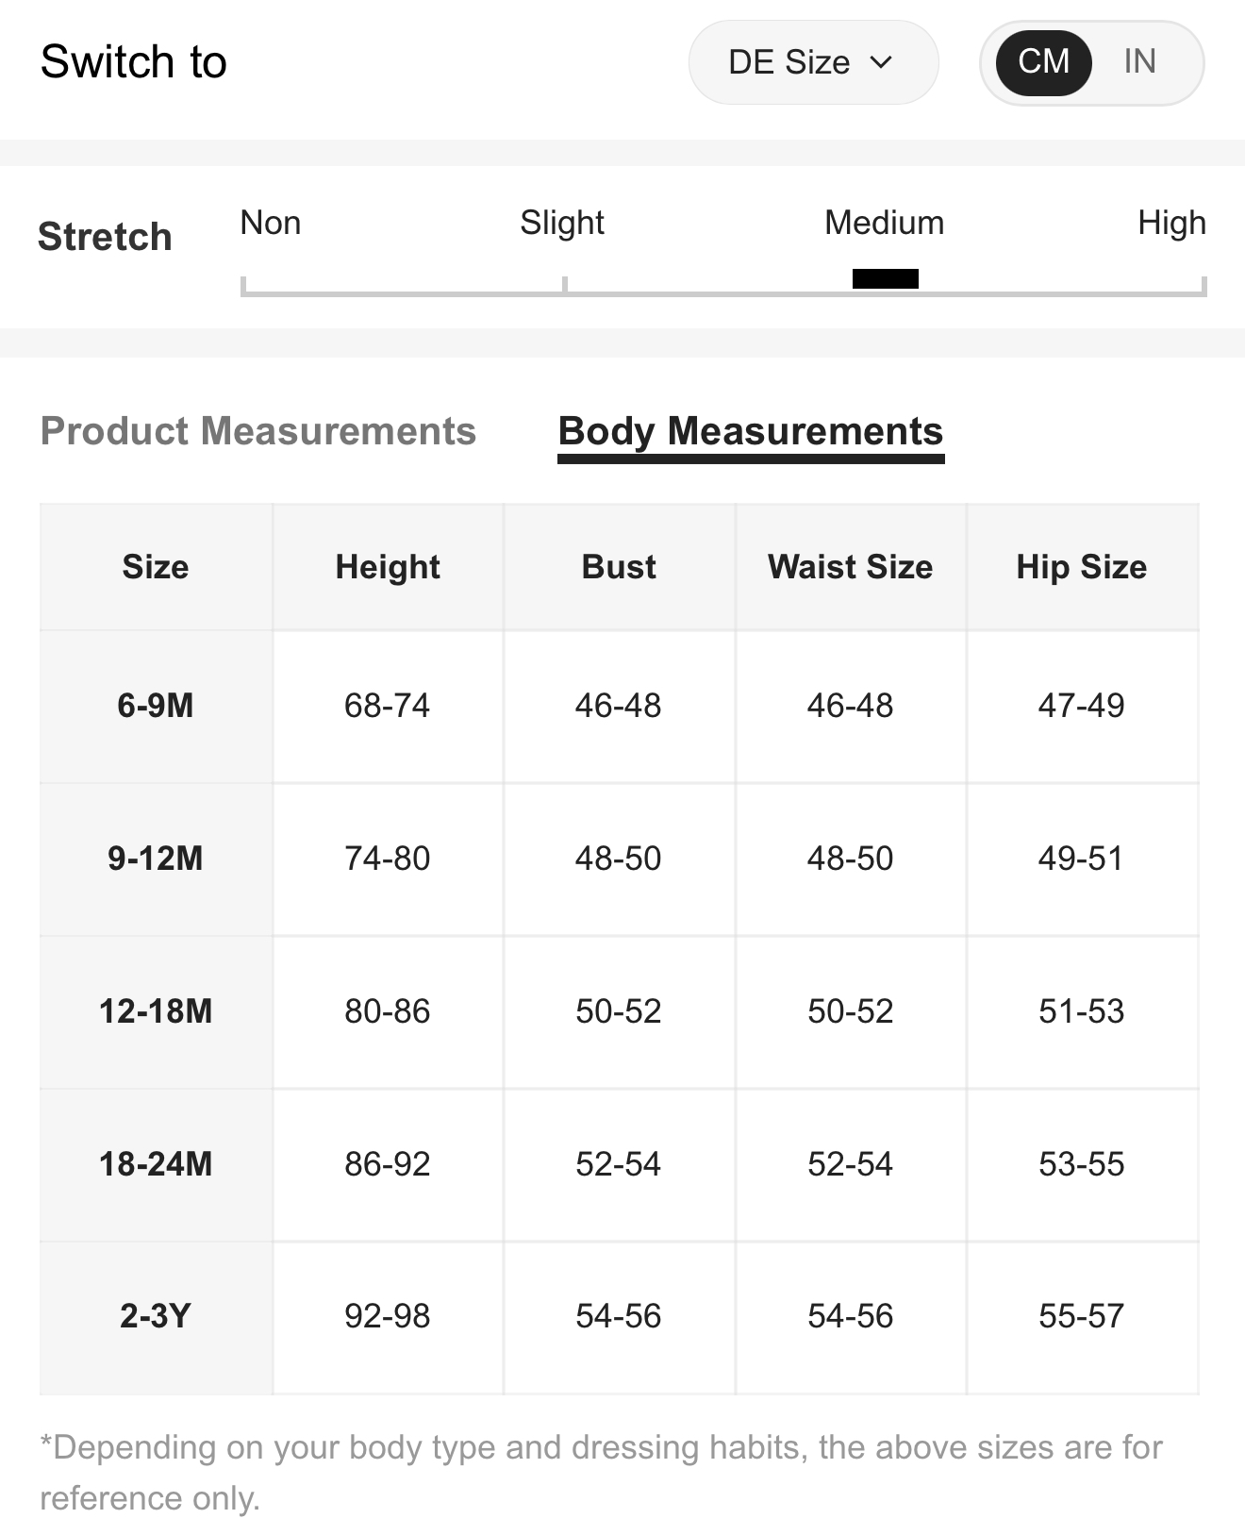Click the Hip Size column header
1245x1535 pixels.
[1082, 567]
